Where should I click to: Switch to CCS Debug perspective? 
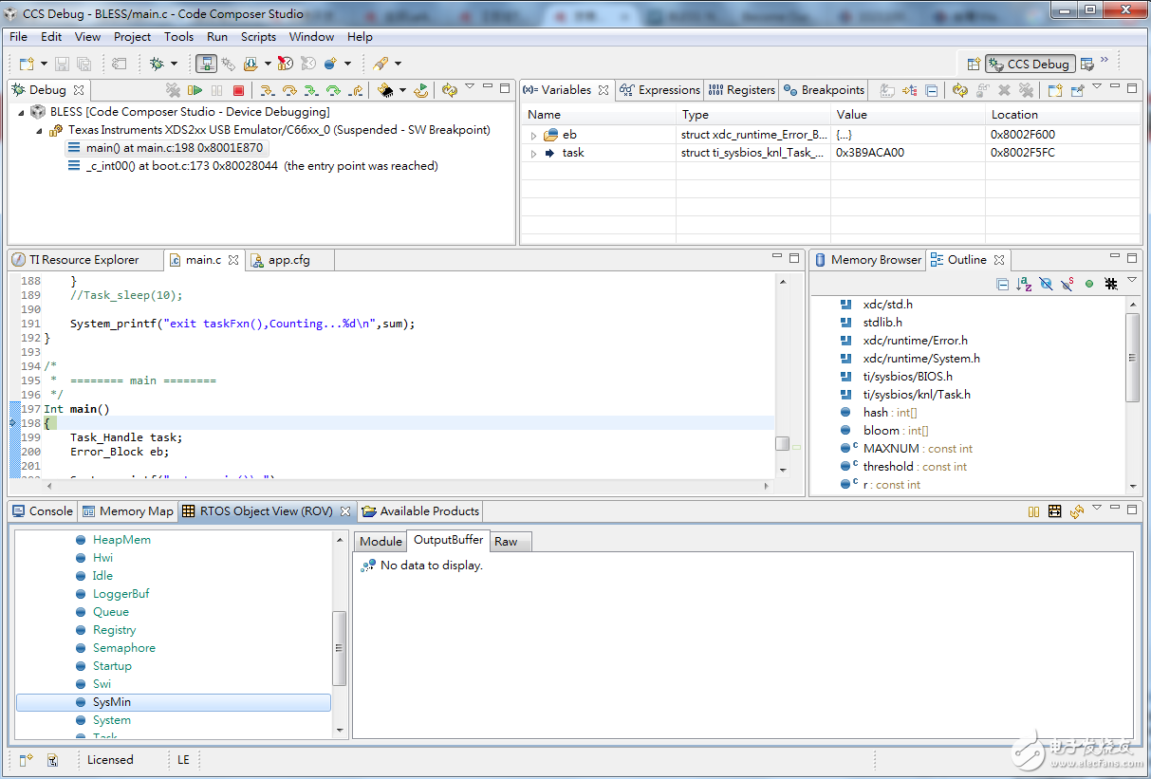point(1030,64)
